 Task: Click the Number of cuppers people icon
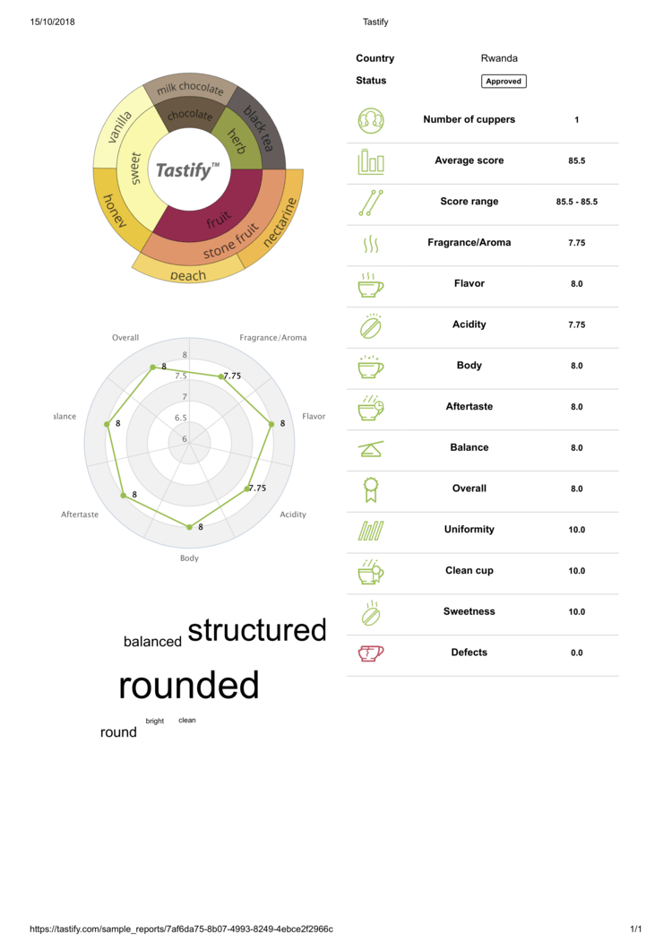click(x=371, y=121)
